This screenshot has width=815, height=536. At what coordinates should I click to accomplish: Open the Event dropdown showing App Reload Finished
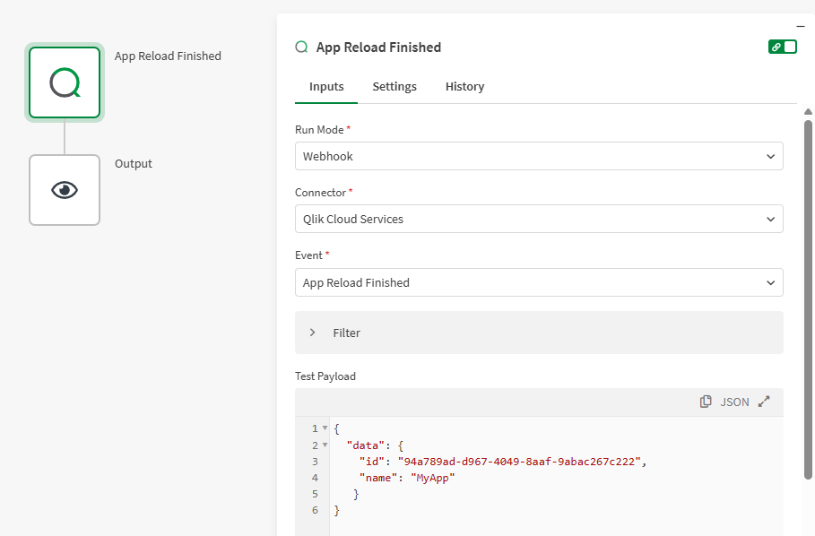coord(539,282)
